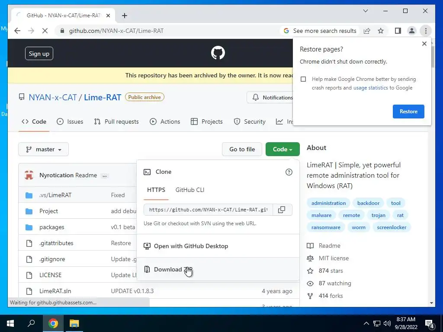Click the browser back arrow
The width and height of the screenshot is (443, 332).
17,31
